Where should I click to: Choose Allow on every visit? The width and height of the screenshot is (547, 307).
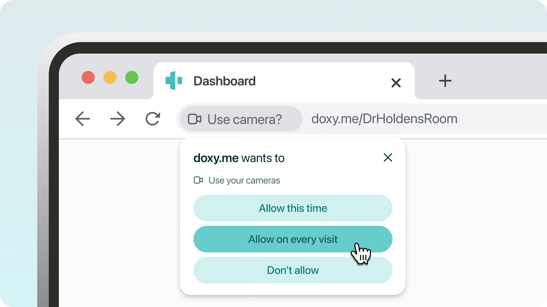click(293, 239)
